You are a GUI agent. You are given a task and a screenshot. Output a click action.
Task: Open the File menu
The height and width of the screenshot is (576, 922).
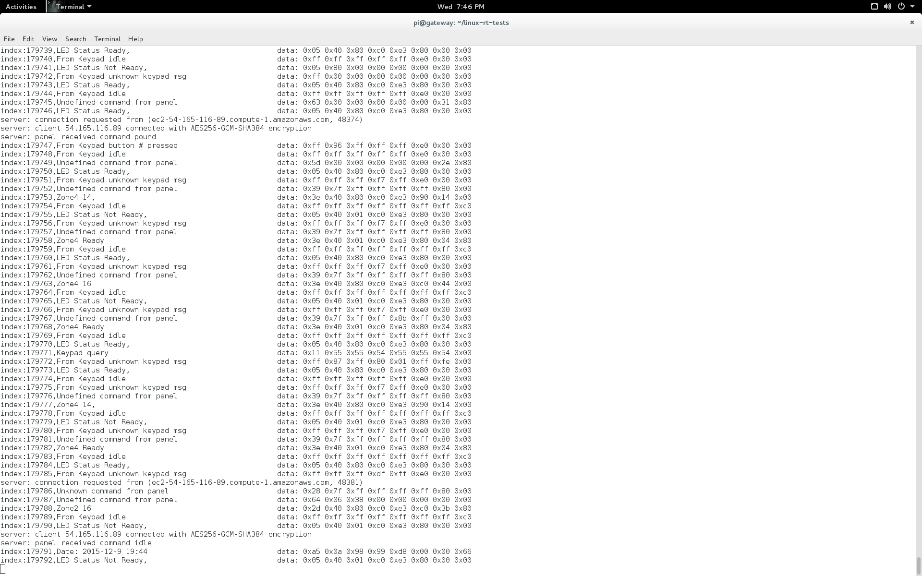pos(9,39)
